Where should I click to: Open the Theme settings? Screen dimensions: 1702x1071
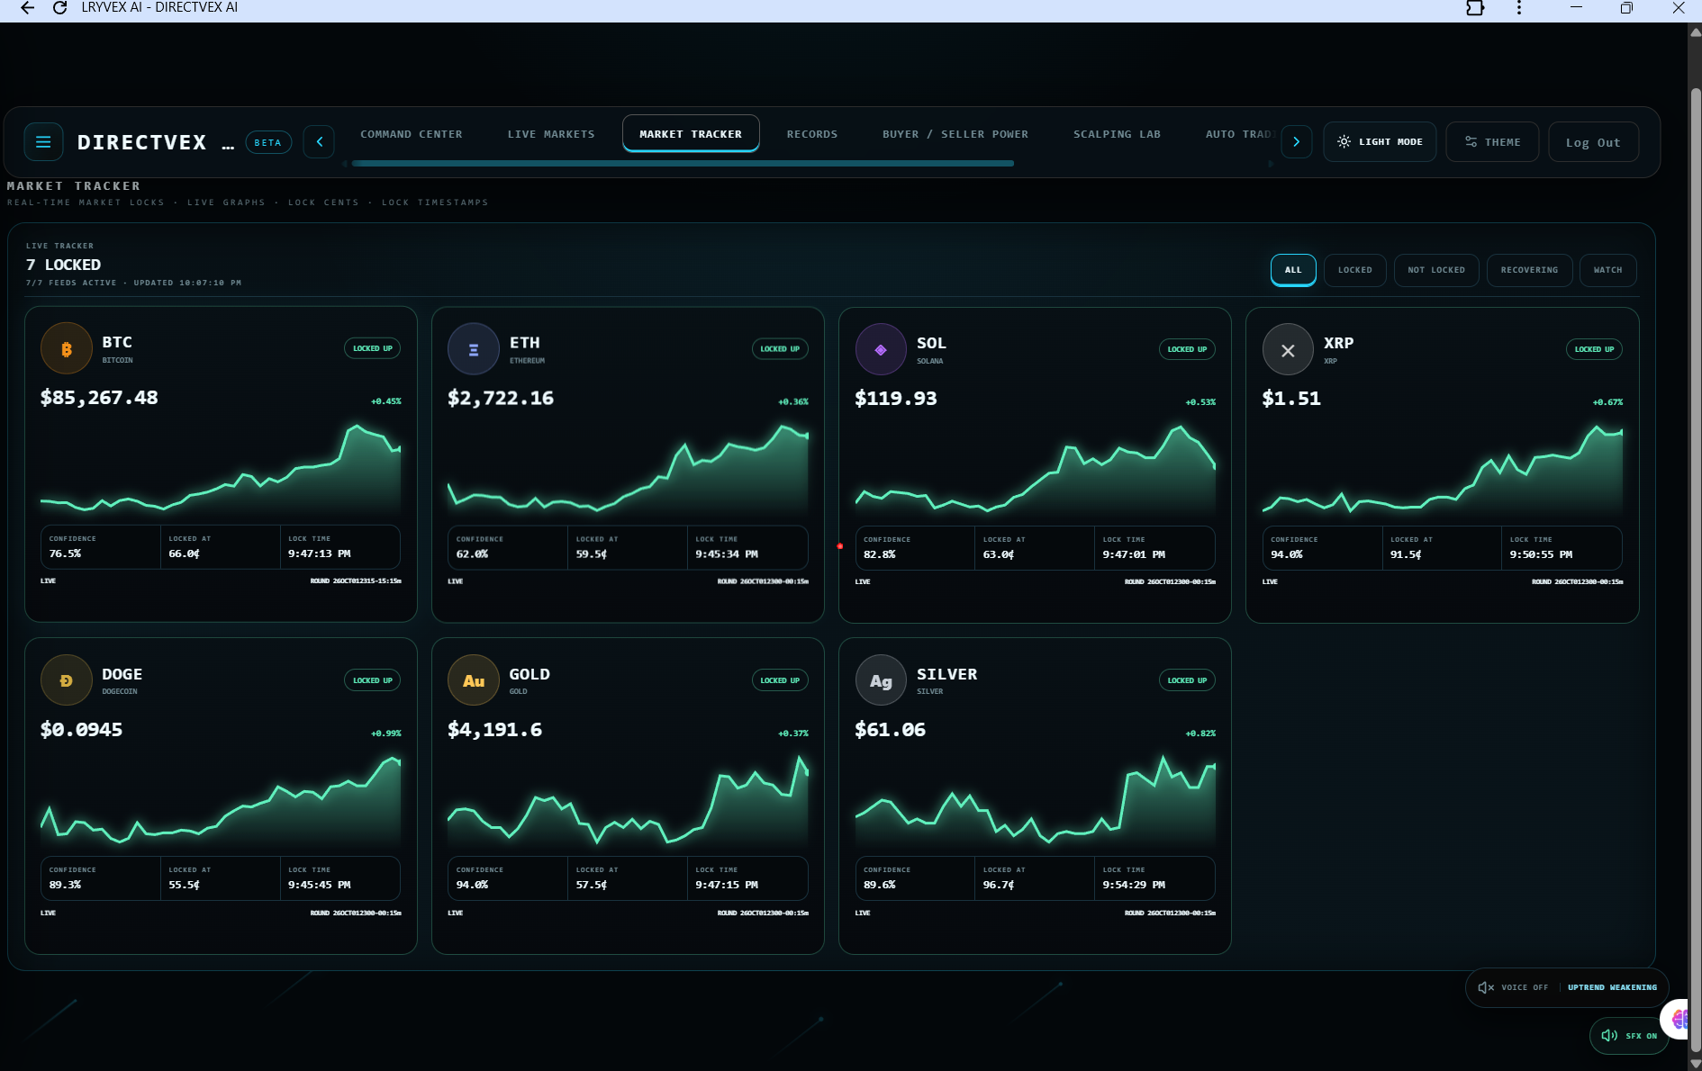[x=1492, y=142]
